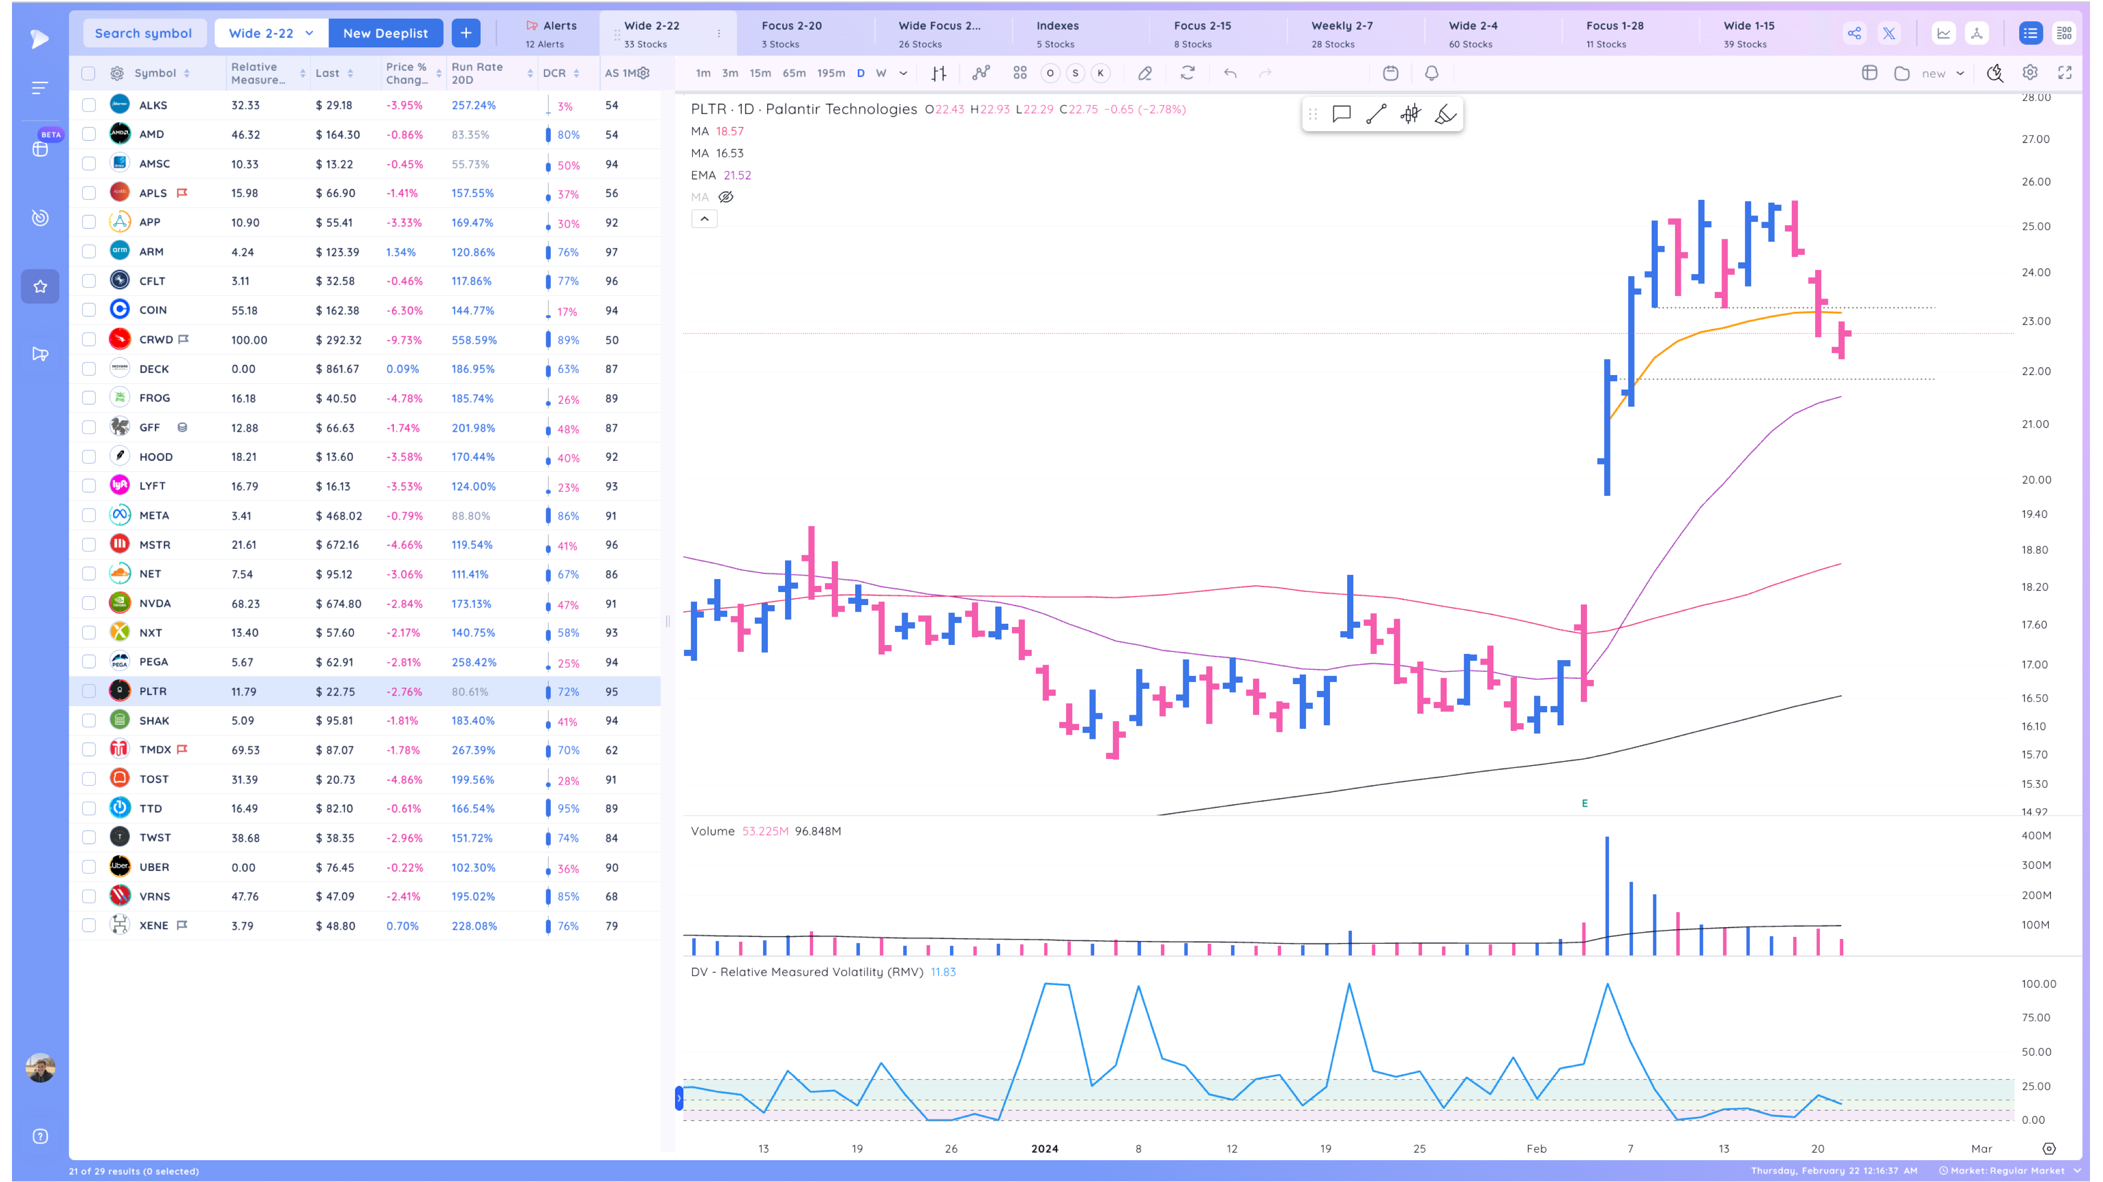
Task: Toggle the O circle button in chart toolbar
Action: [1050, 73]
